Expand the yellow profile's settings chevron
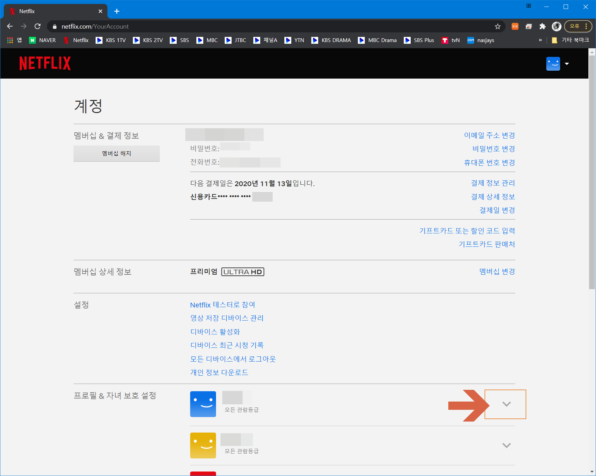 click(x=506, y=445)
